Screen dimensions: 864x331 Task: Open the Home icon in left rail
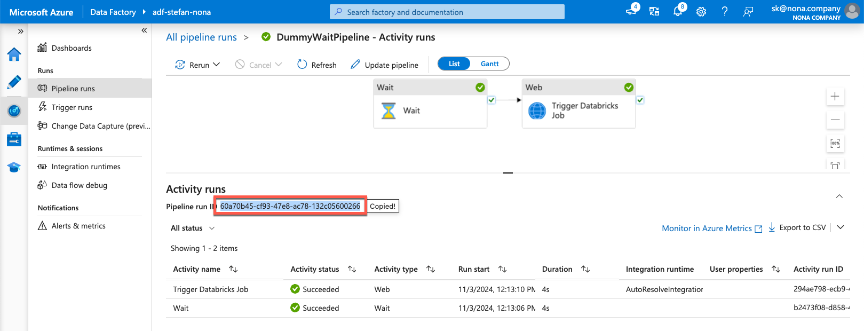tap(14, 54)
